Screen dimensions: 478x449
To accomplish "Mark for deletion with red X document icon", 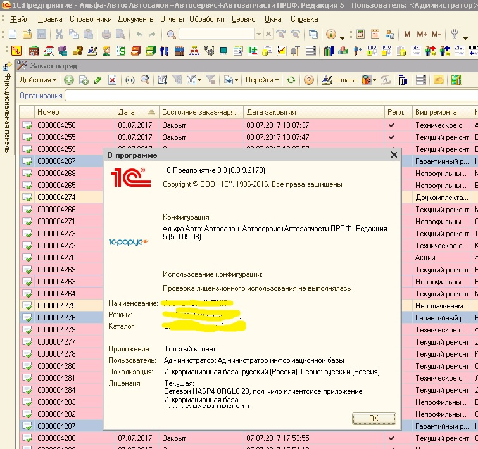I will (113, 80).
